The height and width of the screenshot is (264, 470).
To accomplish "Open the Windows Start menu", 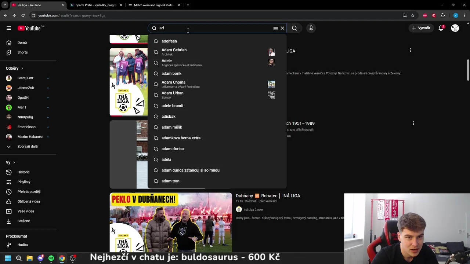I will pyautogui.click(x=8, y=258).
